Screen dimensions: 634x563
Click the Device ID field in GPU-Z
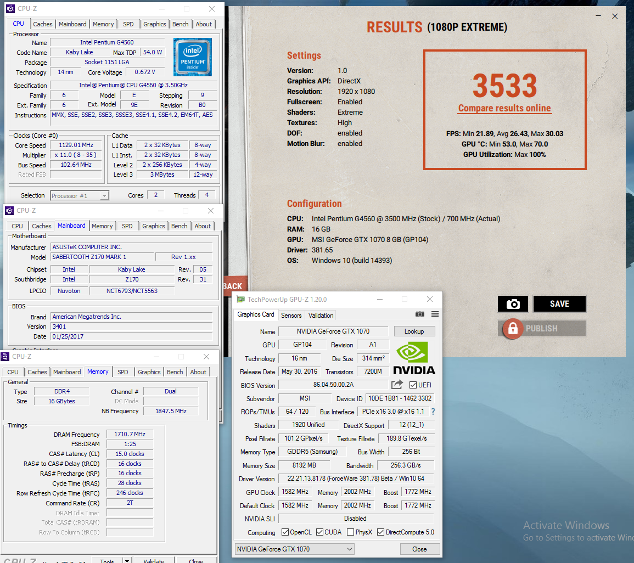click(x=400, y=398)
